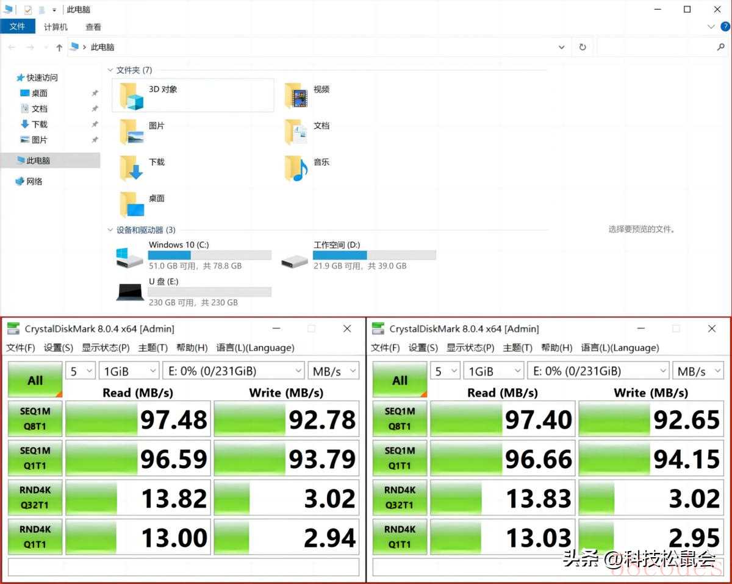Click the All button in left CrystalDiskMark

click(x=35, y=380)
